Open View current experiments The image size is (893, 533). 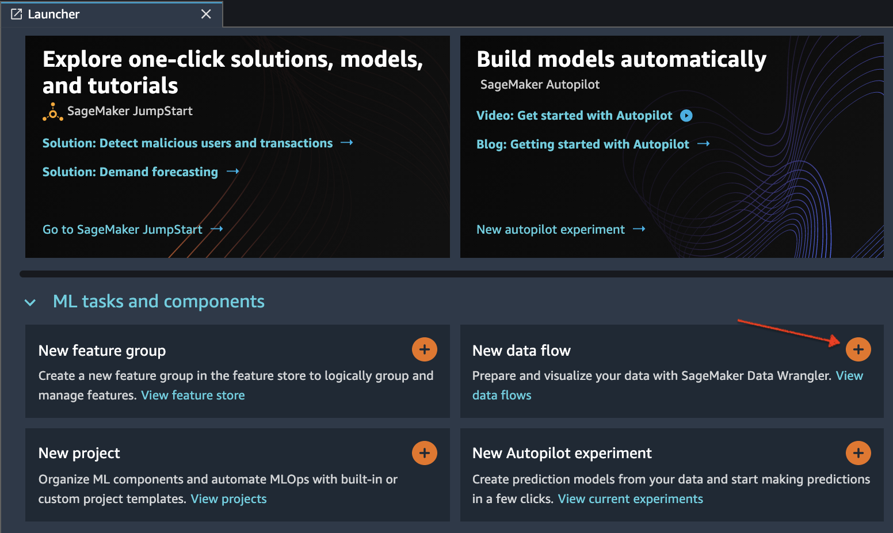coord(630,498)
